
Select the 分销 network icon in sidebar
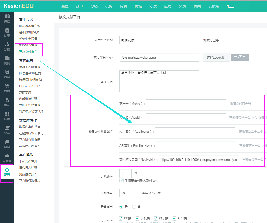click(x=7, y=44)
